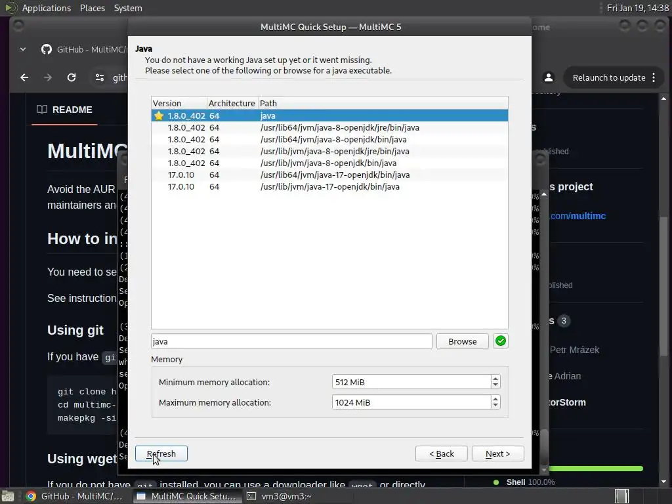Image resolution: width=672 pixels, height=504 pixels.
Task: Select /usr/lib/jvm/java-8-openjdk/bin/java row
Action: [x=329, y=163]
